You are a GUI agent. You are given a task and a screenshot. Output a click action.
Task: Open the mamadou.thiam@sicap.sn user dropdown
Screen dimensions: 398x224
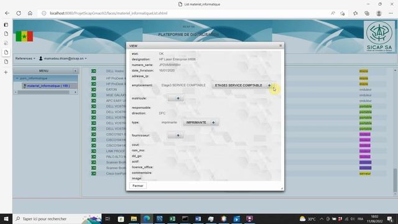(63, 58)
